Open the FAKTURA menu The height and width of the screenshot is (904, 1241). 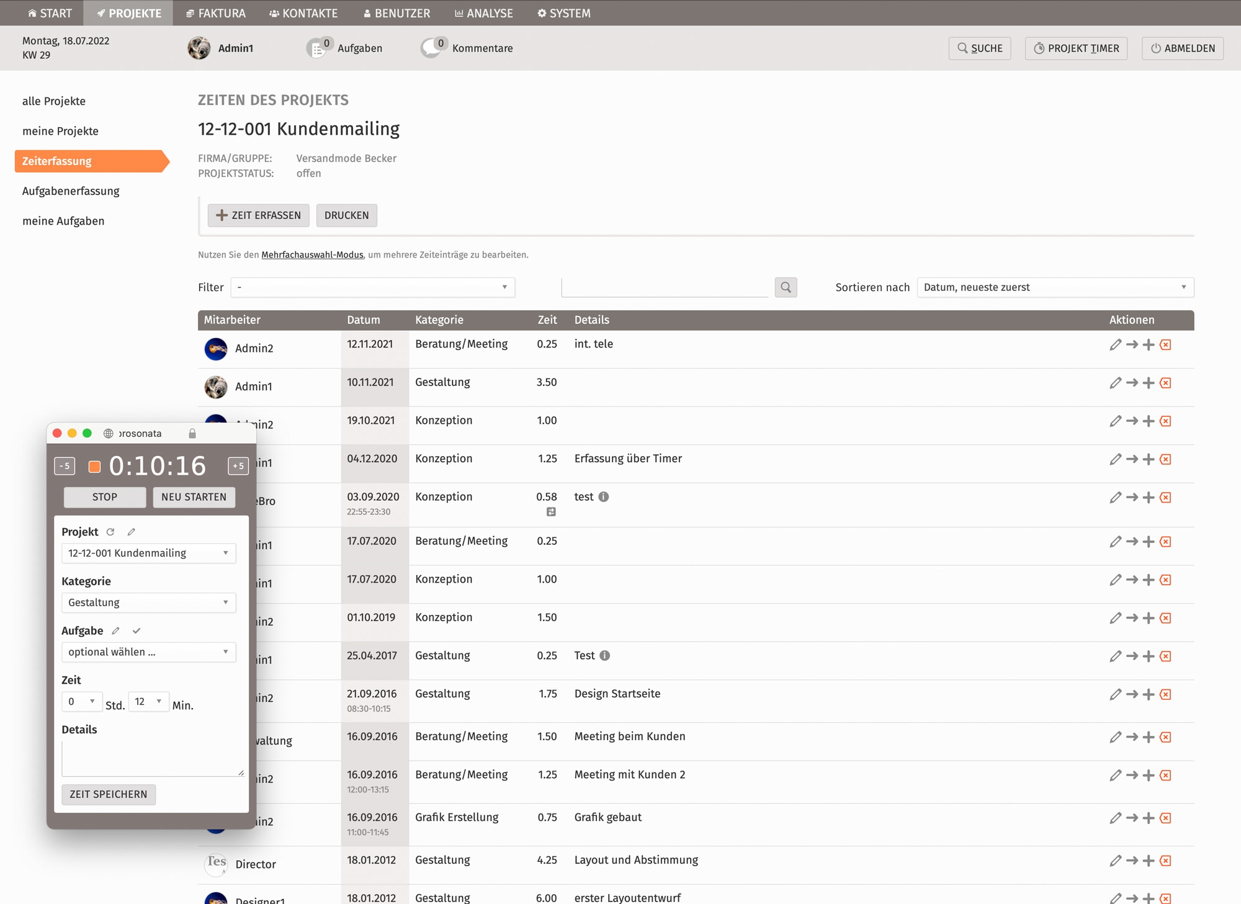(216, 13)
